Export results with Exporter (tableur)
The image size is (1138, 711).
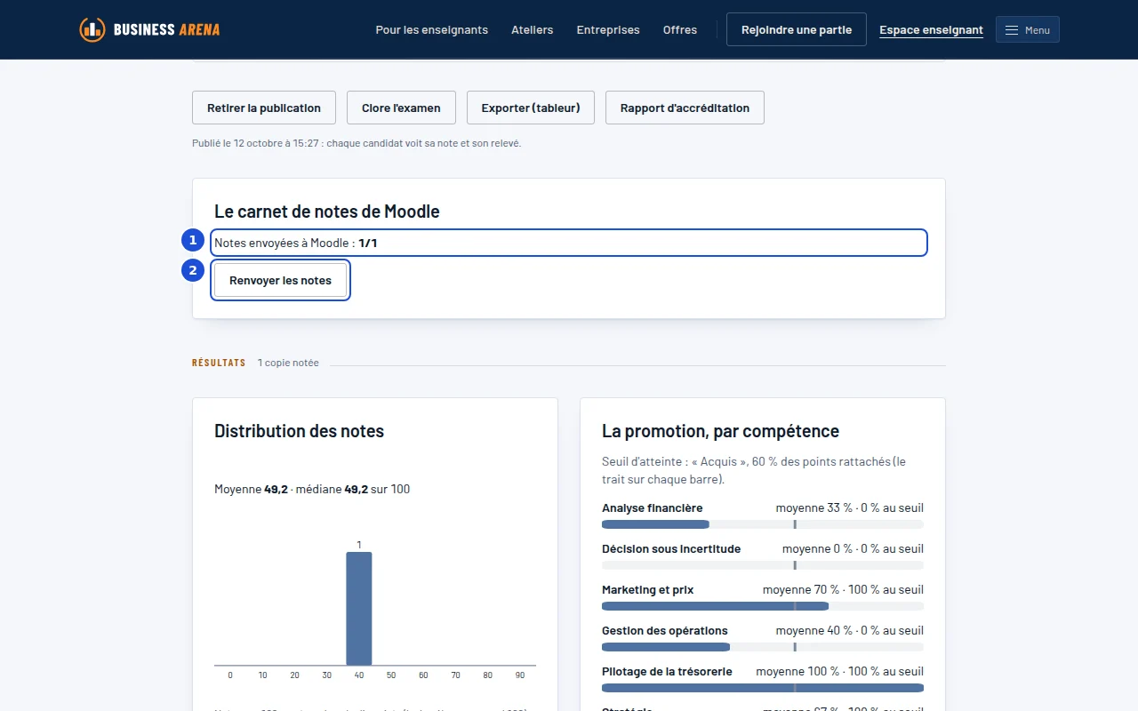coord(531,108)
